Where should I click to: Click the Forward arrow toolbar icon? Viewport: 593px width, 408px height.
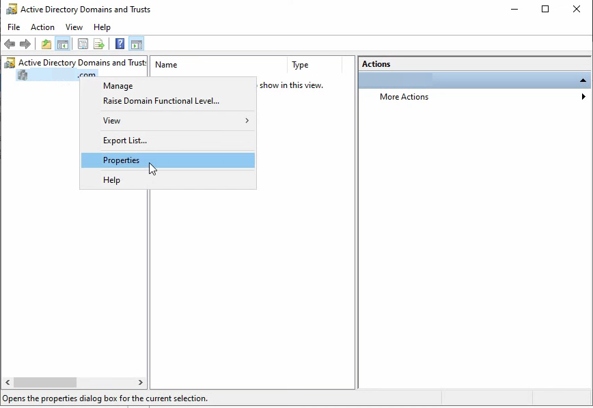[25, 44]
